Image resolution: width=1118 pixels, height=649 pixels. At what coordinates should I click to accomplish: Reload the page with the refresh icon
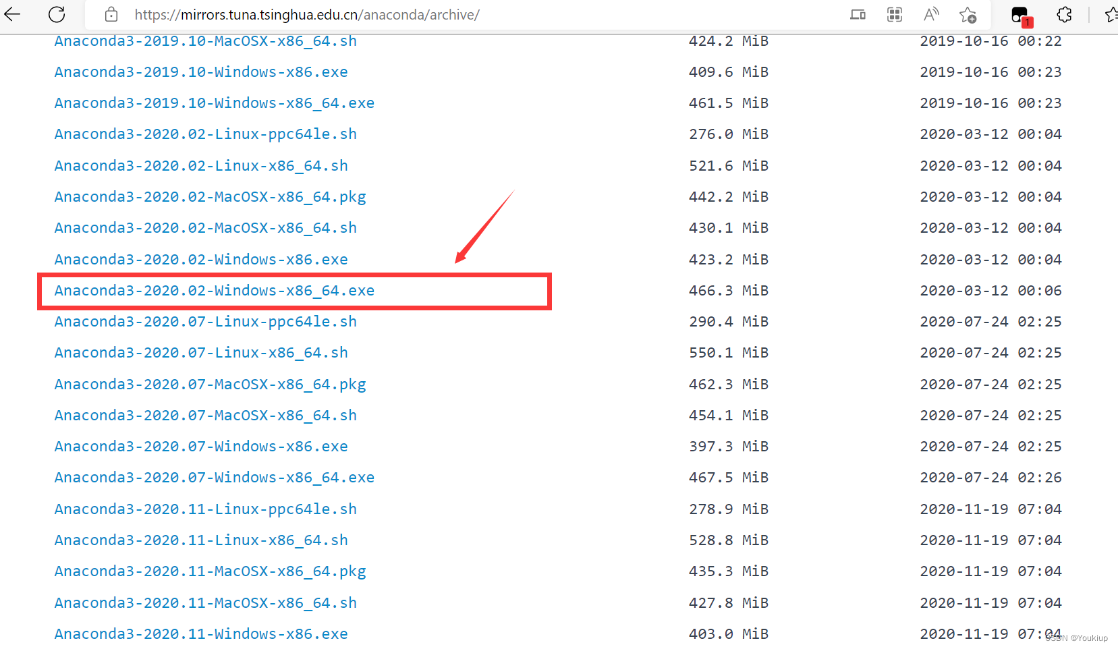57,14
